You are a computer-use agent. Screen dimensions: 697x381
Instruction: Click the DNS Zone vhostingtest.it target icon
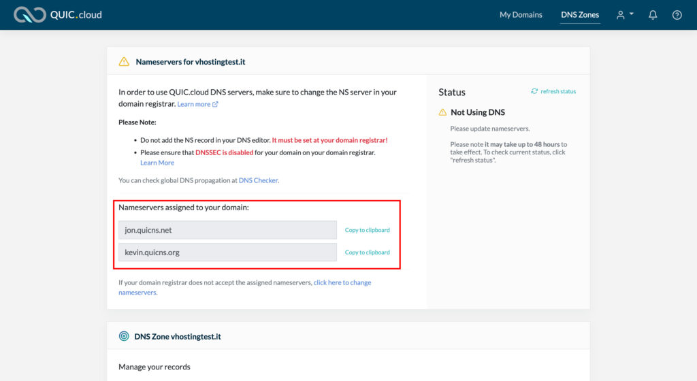coord(124,336)
